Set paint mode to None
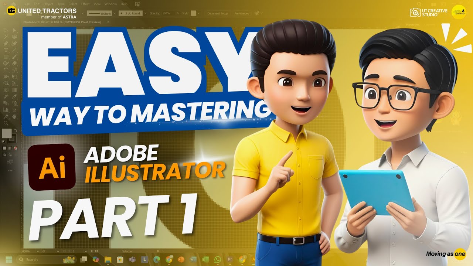473x266 pixels. pos(16,148)
